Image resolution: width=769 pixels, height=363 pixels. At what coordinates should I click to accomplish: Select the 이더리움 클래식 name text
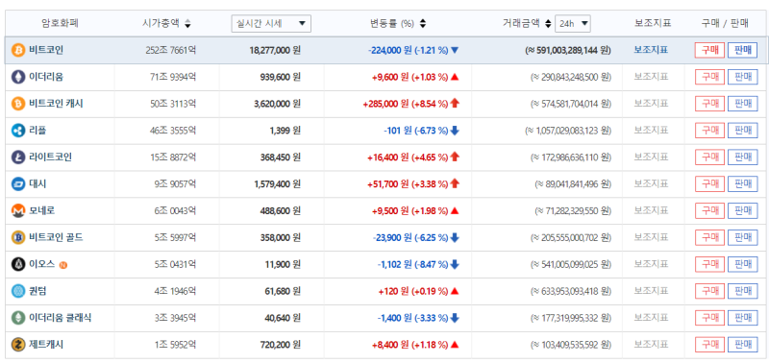pos(61,318)
